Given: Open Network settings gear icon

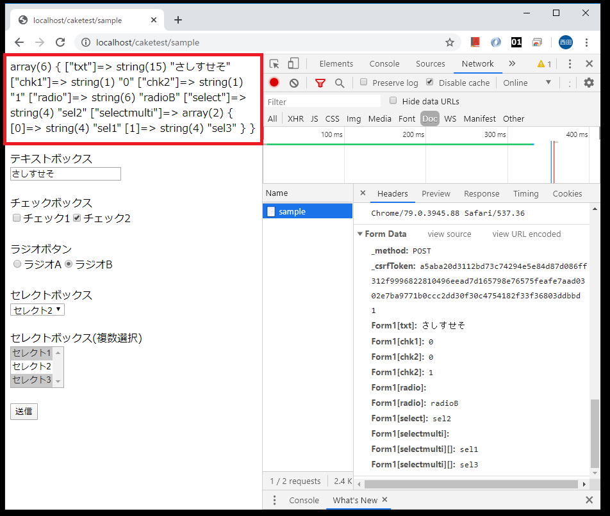Looking at the screenshot, I should pyautogui.click(x=588, y=83).
